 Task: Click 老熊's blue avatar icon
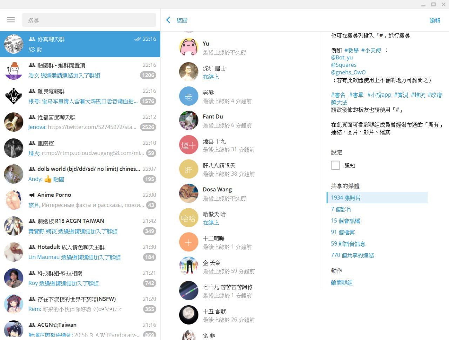point(189,96)
